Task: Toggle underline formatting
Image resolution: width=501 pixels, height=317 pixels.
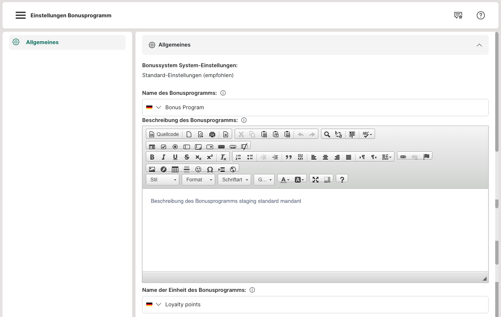Action: 175,157
